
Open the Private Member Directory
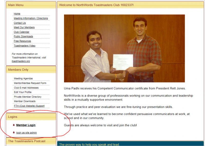click(x=28, y=97)
